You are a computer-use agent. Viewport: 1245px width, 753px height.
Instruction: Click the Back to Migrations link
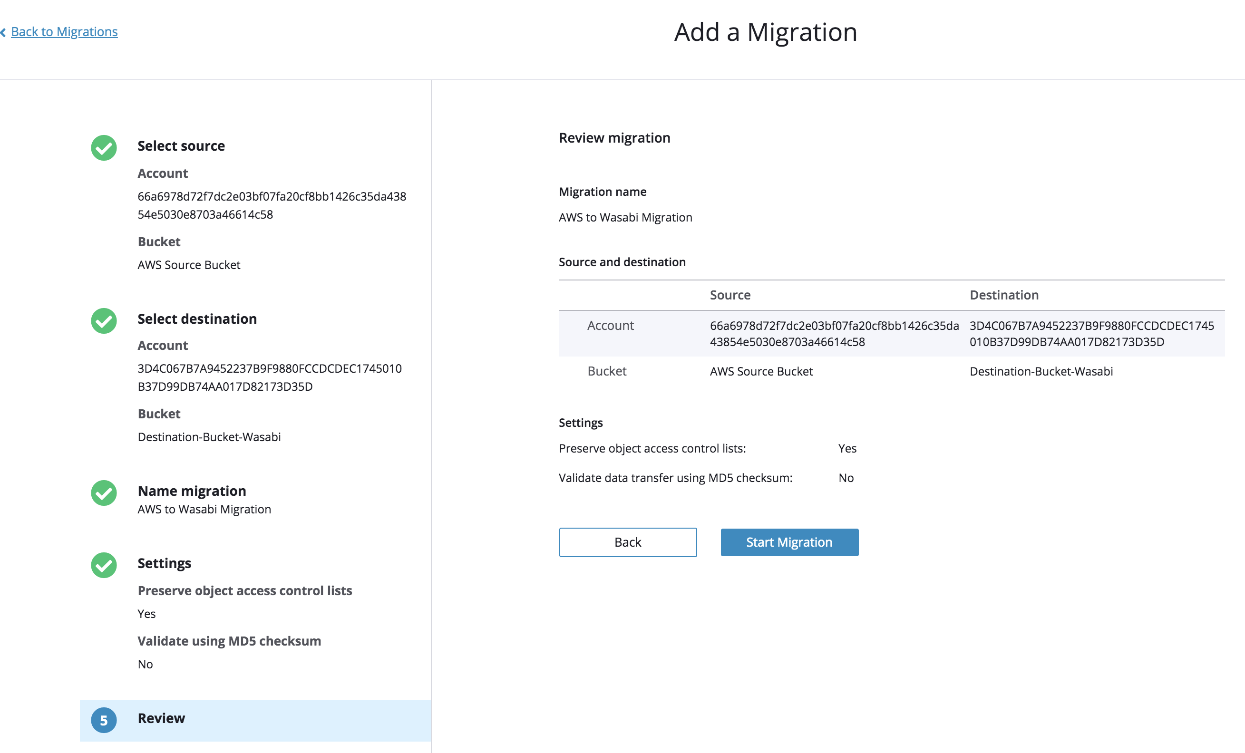[x=64, y=32]
